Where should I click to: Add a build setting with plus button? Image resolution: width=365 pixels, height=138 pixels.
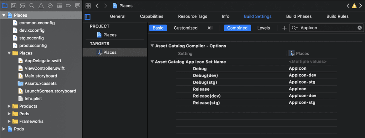point(284,28)
